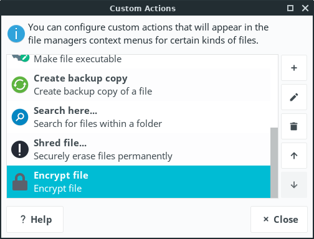The image size is (314, 239).
Task: Select the Create backup copy action
Action: 138,85
